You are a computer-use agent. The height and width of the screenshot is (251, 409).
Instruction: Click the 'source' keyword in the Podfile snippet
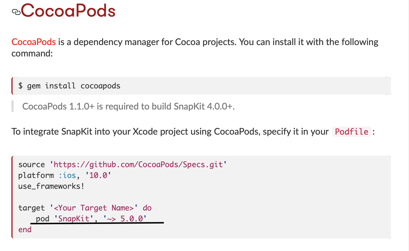click(x=31, y=165)
